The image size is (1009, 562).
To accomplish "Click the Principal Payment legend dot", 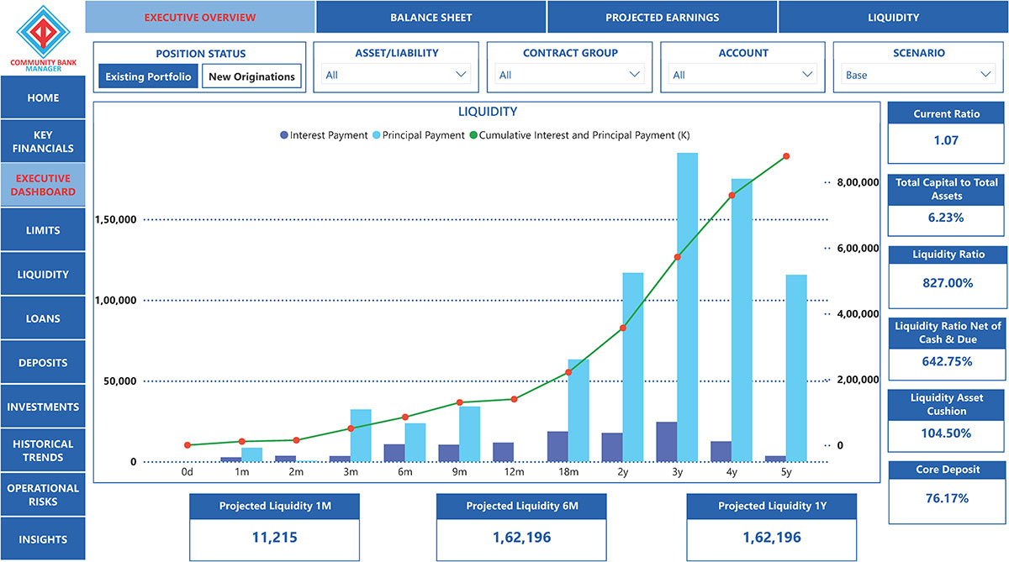I will 377,135.
